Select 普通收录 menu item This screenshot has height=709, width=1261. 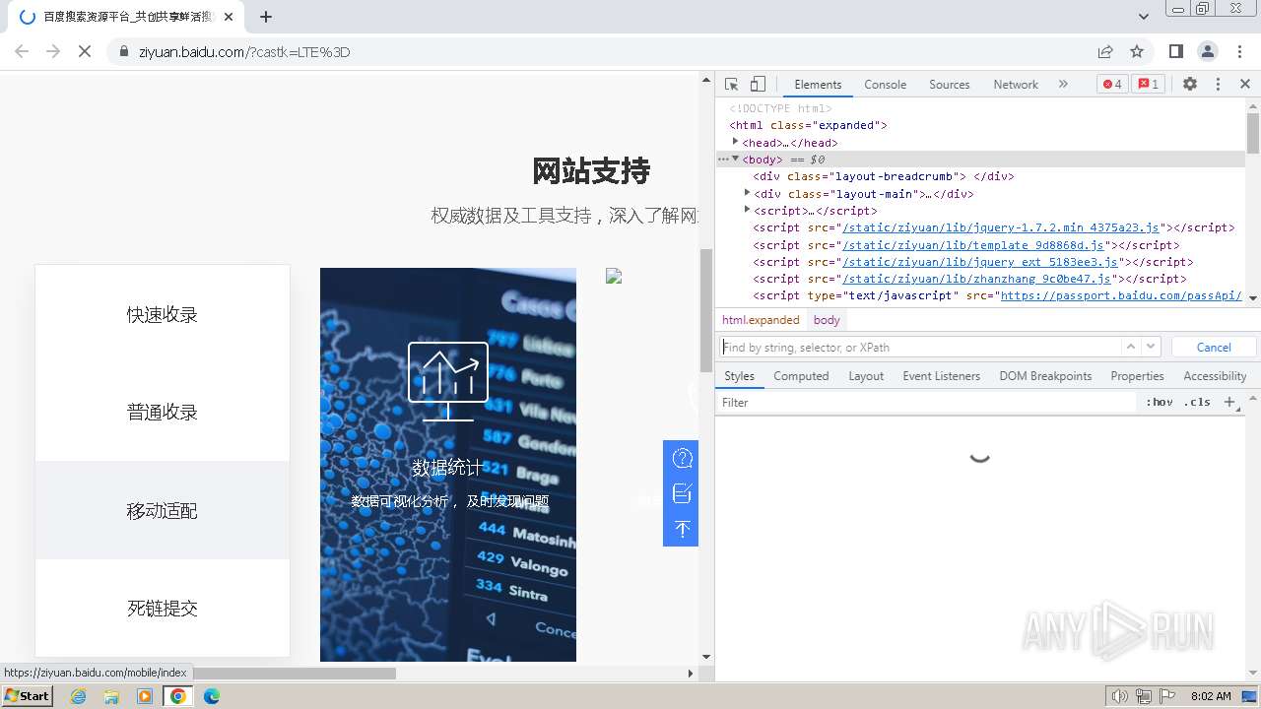pos(163,413)
